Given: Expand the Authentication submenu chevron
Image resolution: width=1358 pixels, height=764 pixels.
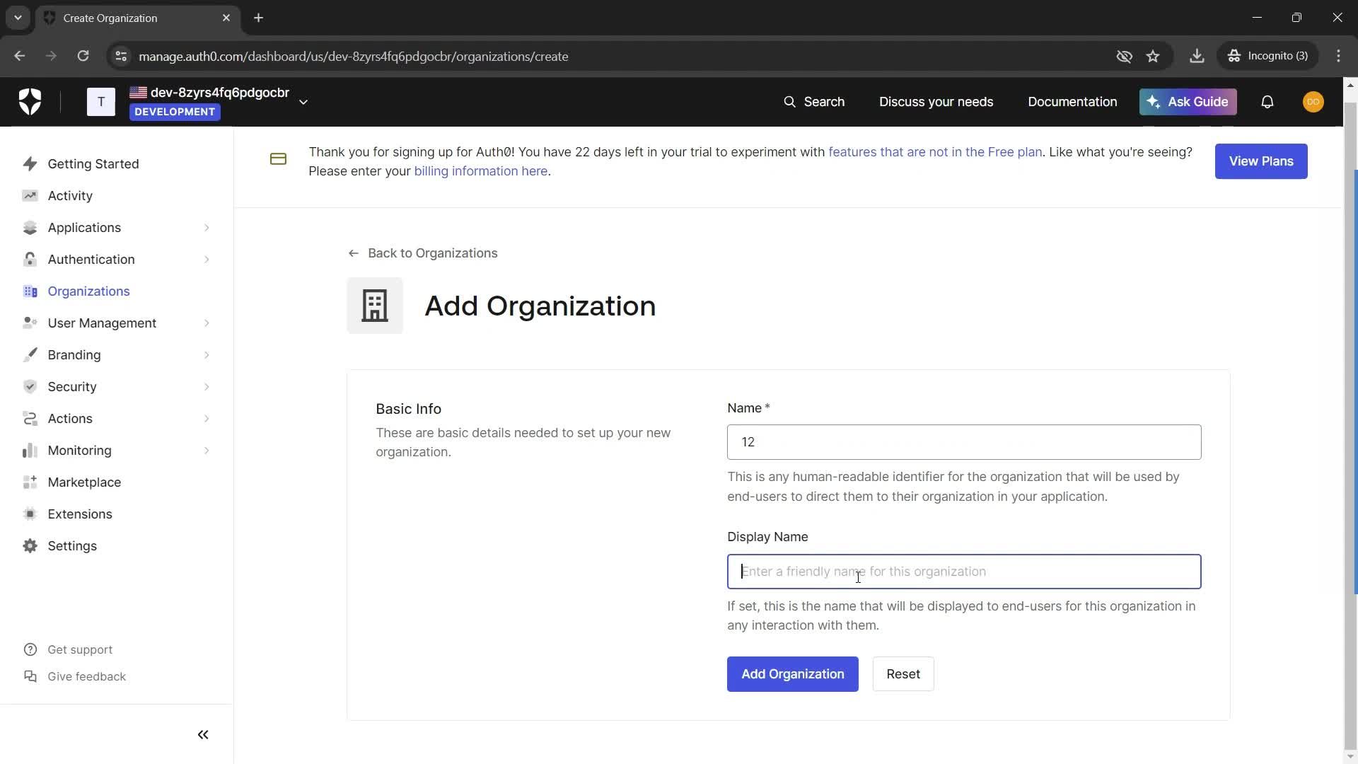Looking at the screenshot, I should (207, 260).
